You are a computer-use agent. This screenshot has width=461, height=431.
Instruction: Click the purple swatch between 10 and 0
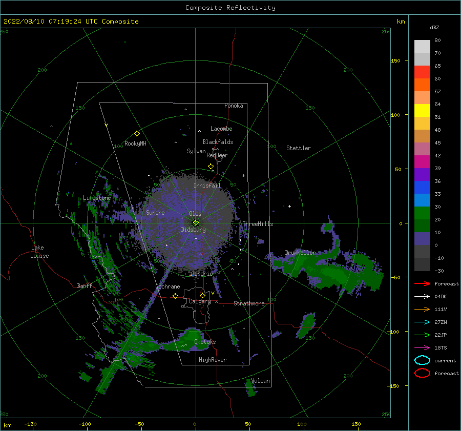[x=422, y=239]
